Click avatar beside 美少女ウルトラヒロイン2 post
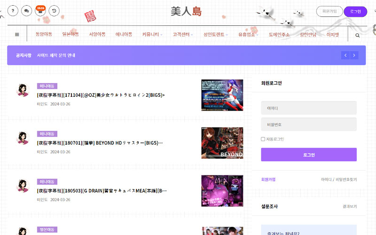This screenshot has width=376, height=235. click(23, 90)
